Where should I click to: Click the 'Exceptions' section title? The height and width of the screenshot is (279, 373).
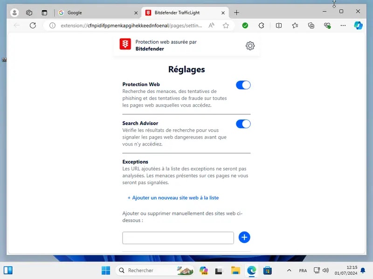[135, 162]
